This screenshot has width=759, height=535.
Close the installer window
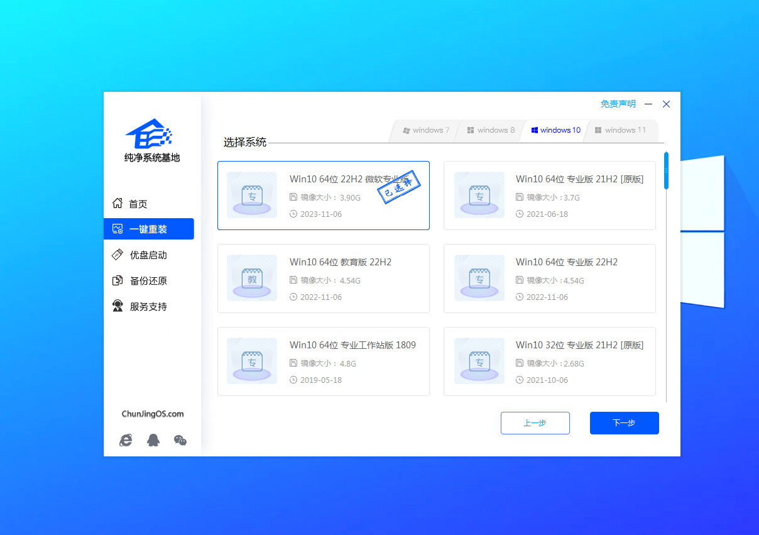(x=667, y=104)
